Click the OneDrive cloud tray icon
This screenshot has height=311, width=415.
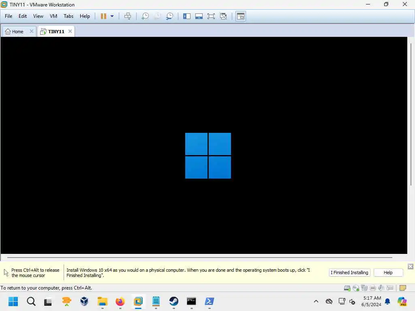329,301
